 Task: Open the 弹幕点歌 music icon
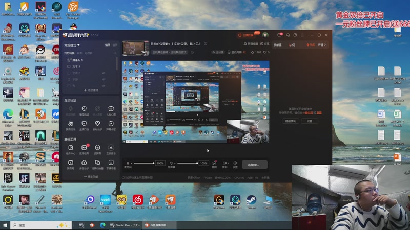coord(111,124)
